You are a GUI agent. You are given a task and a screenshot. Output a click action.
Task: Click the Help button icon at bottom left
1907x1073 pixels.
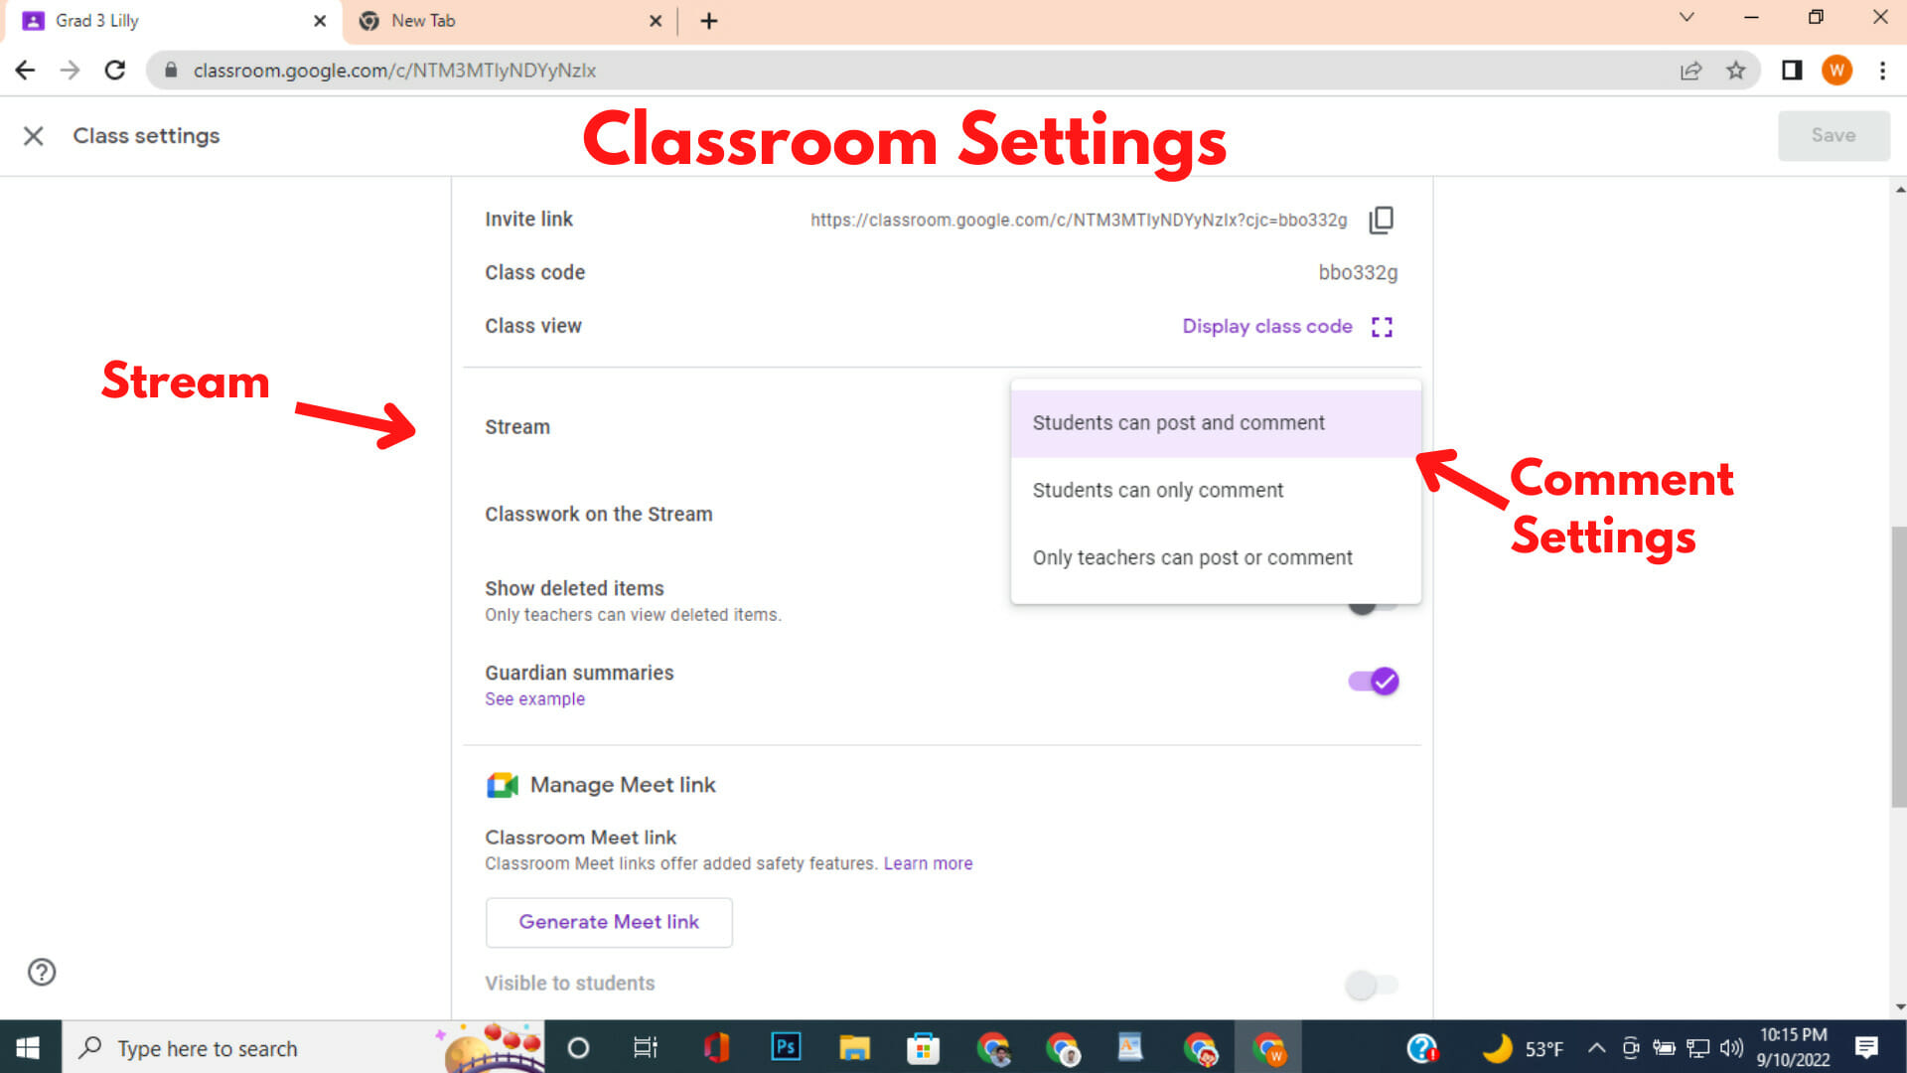click(x=41, y=972)
